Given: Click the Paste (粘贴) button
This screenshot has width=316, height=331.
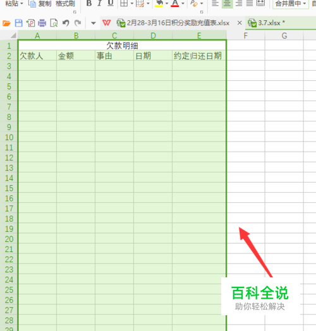Looking at the screenshot, I should point(12,3).
